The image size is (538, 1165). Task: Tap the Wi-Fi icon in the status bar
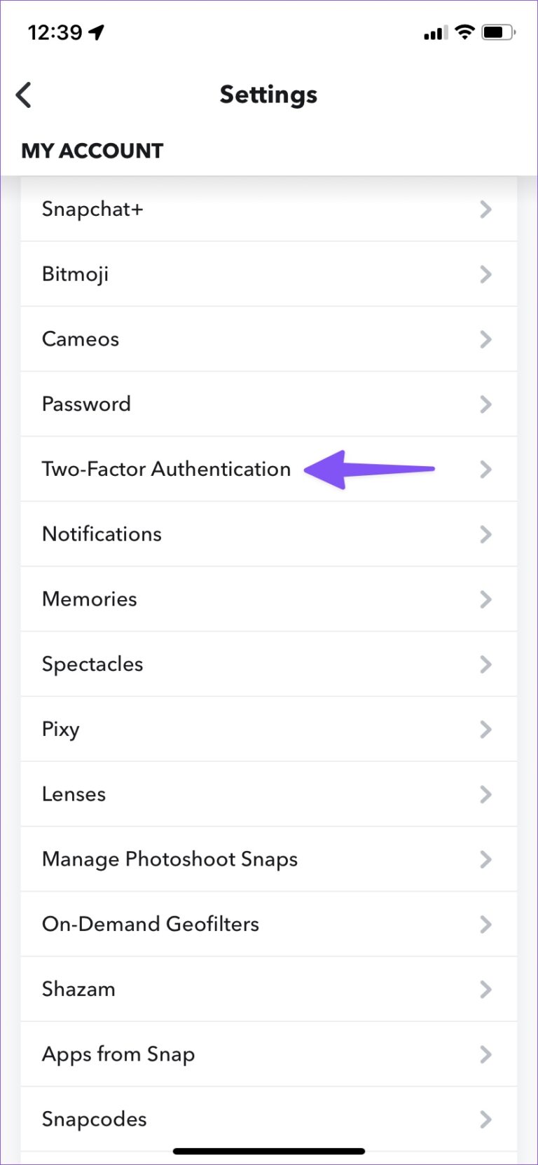pos(464,32)
